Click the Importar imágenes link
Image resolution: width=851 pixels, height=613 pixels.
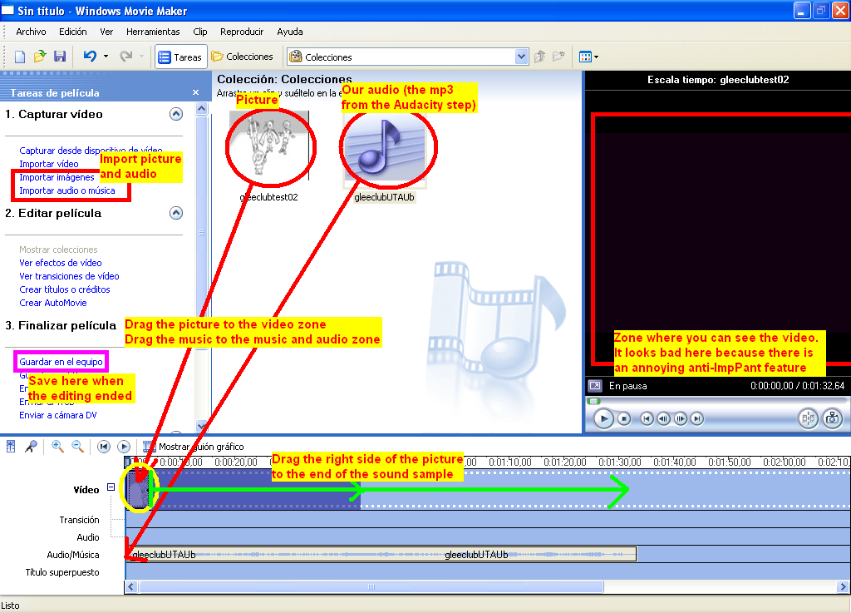(57, 177)
